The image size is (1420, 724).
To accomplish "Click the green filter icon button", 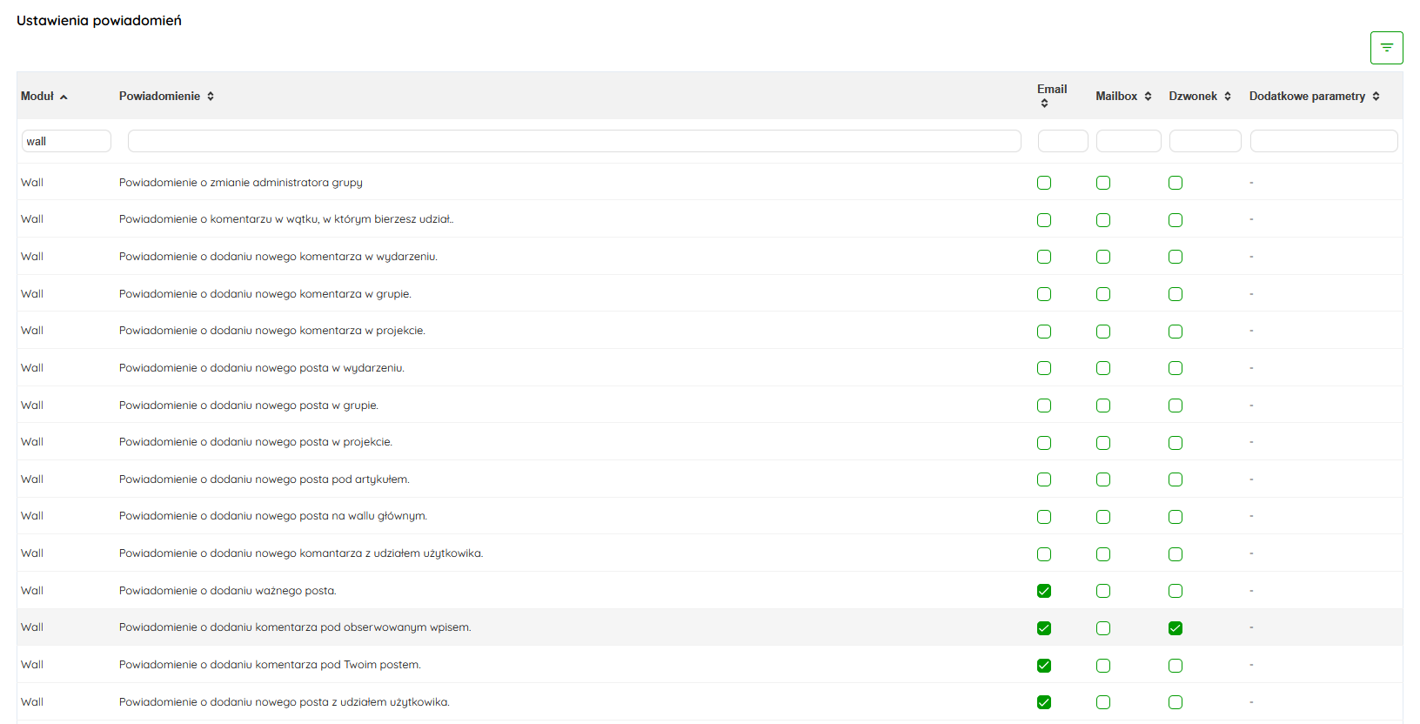I will point(1386,48).
